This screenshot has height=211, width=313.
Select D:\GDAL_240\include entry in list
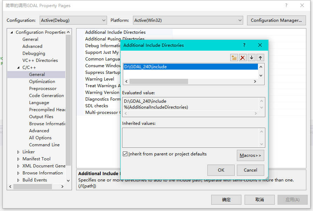tap(191, 66)
